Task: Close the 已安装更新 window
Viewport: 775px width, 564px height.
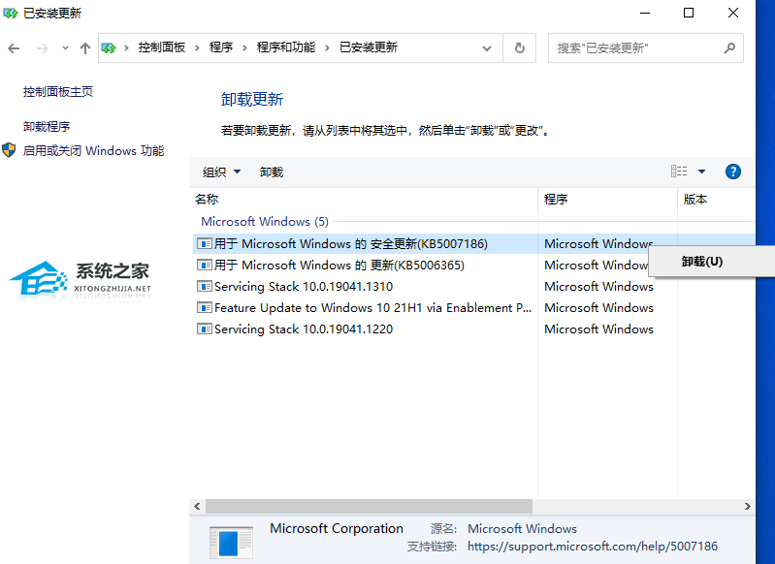Action: pos(733,13)
